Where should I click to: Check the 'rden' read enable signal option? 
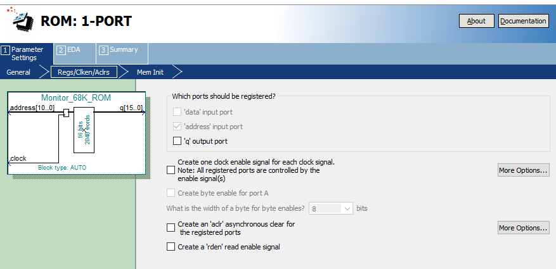tap(171, 247)
